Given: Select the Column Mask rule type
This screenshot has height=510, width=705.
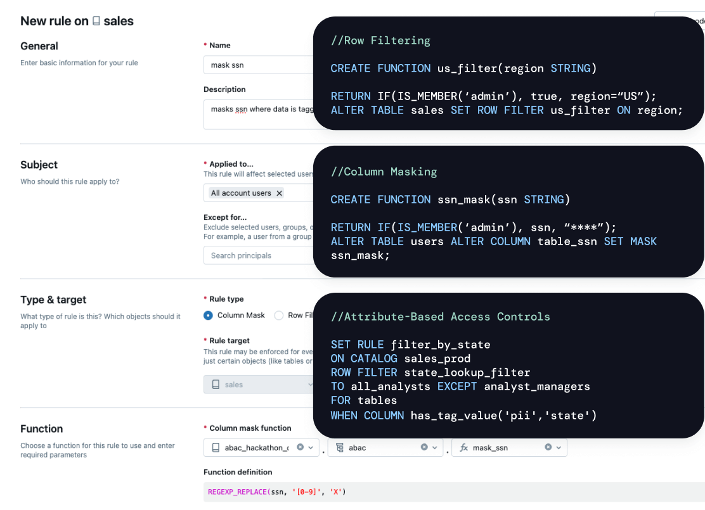Looking at the screenshot, I should click(x=209, y=316).
